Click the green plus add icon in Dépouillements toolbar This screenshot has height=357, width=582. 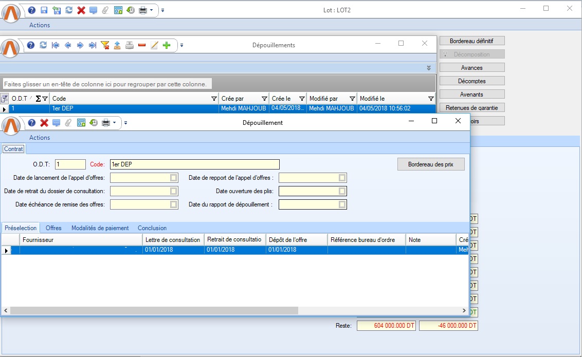point(166,45)
